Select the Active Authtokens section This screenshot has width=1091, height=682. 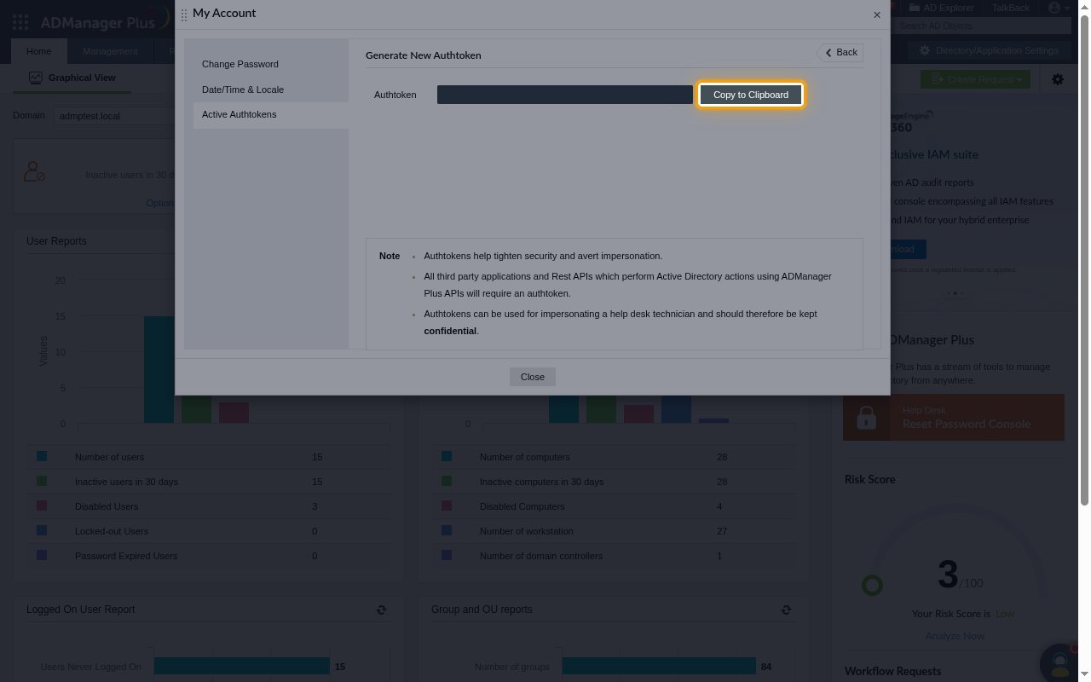[x=271, y=114]
